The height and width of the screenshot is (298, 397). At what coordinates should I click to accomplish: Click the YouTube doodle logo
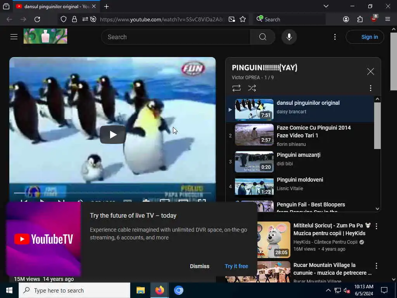[45, 36]
